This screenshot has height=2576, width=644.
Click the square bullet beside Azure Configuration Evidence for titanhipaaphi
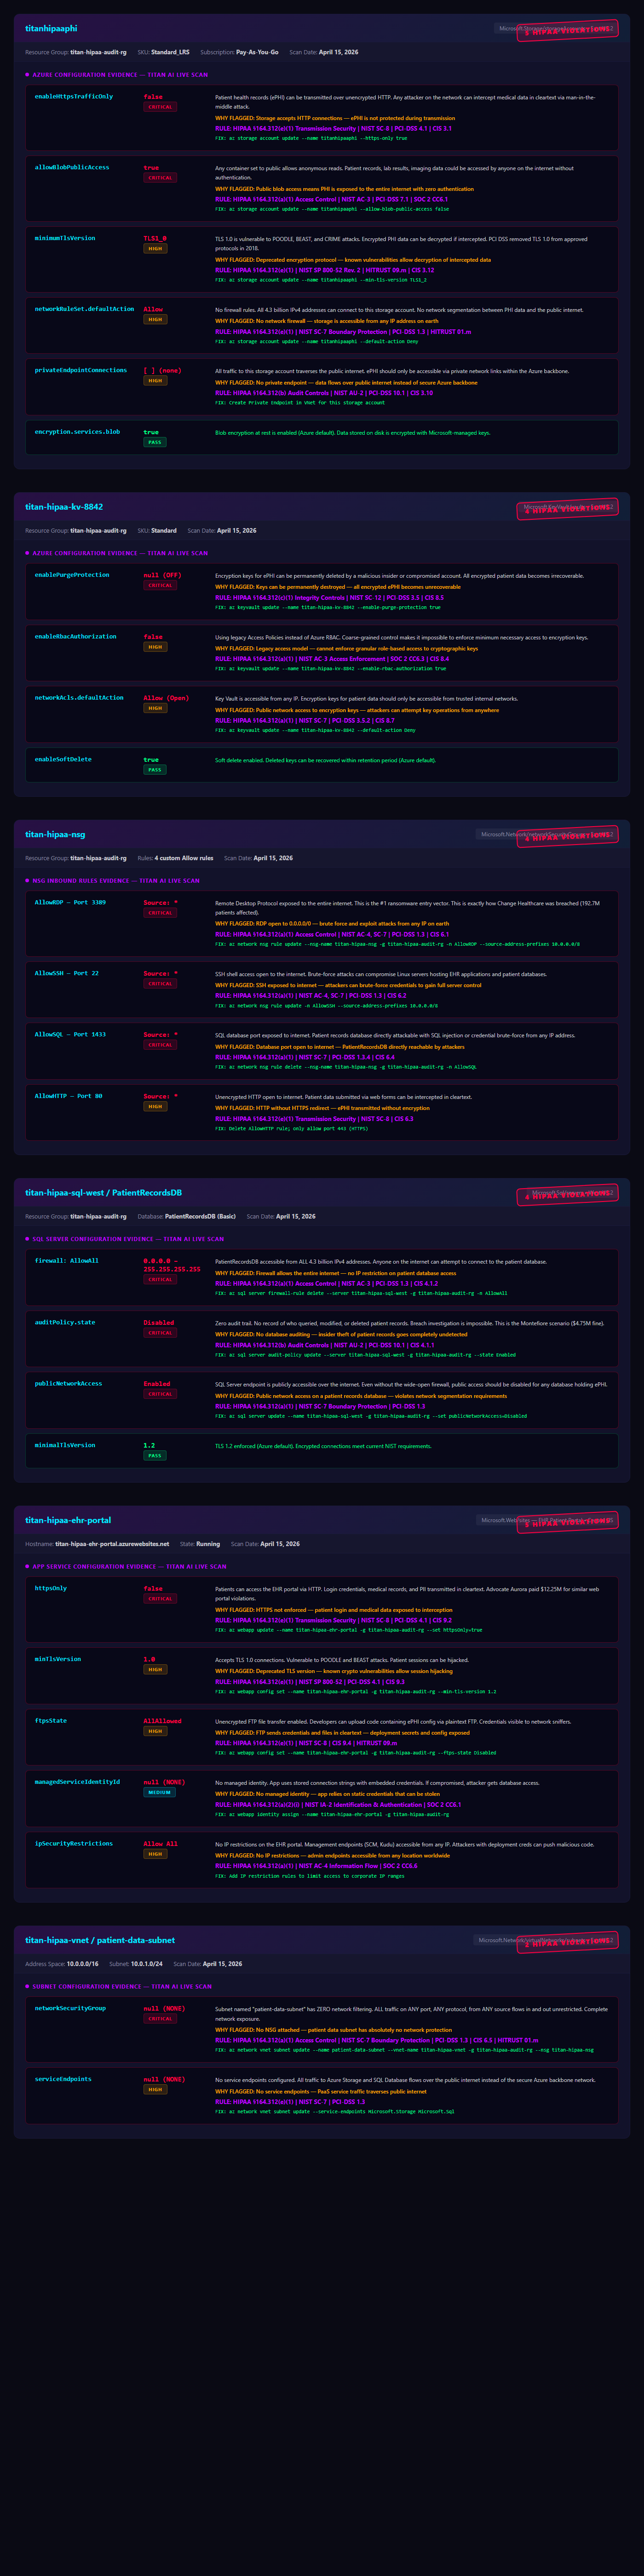click(27, 75)
